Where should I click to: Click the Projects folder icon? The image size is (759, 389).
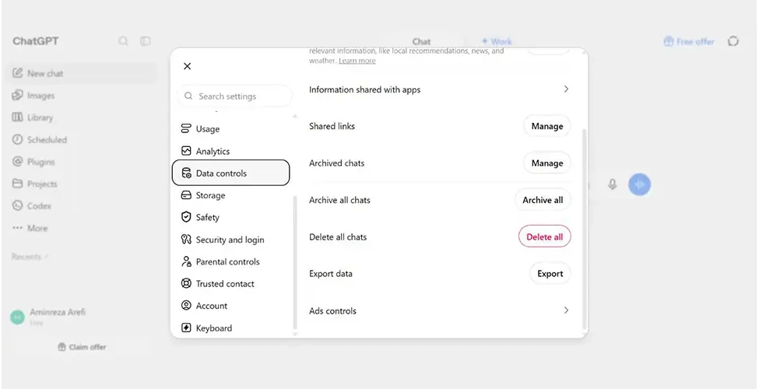pyautogui.click(x=17, y=184)
